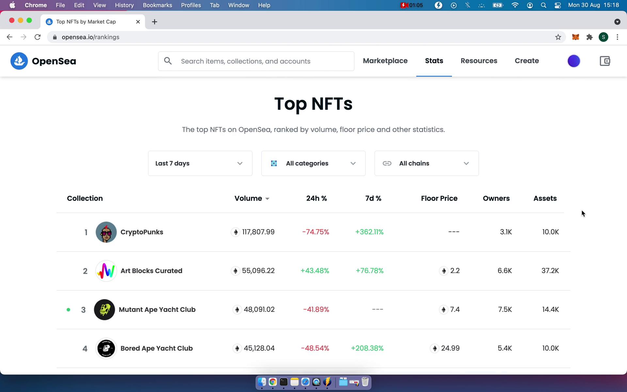Image resolution: width=627 pixels, height=392 pixels.
Task: Click the Ethereum icon next to CryptoPunks volume
Action: point(236,232)
